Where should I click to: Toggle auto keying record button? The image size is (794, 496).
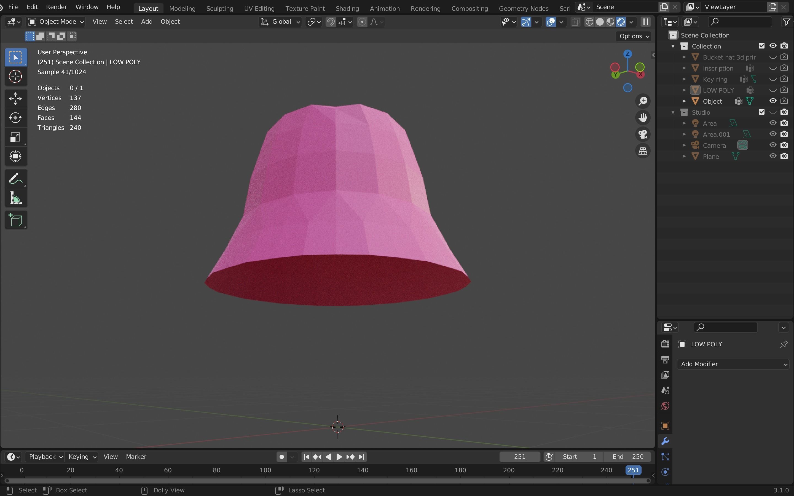click(281, 457)
